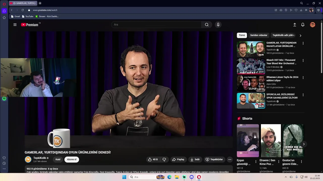Open the upload/create video icon
The width and height of the screenshot is (323, 181).
point(294,25)
